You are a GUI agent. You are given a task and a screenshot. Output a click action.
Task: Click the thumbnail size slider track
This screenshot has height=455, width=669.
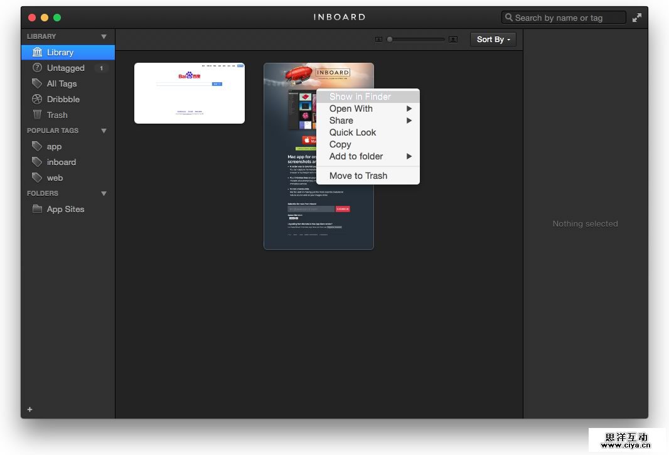point(416,40)
